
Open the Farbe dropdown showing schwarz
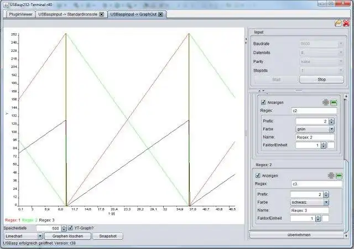326,203
